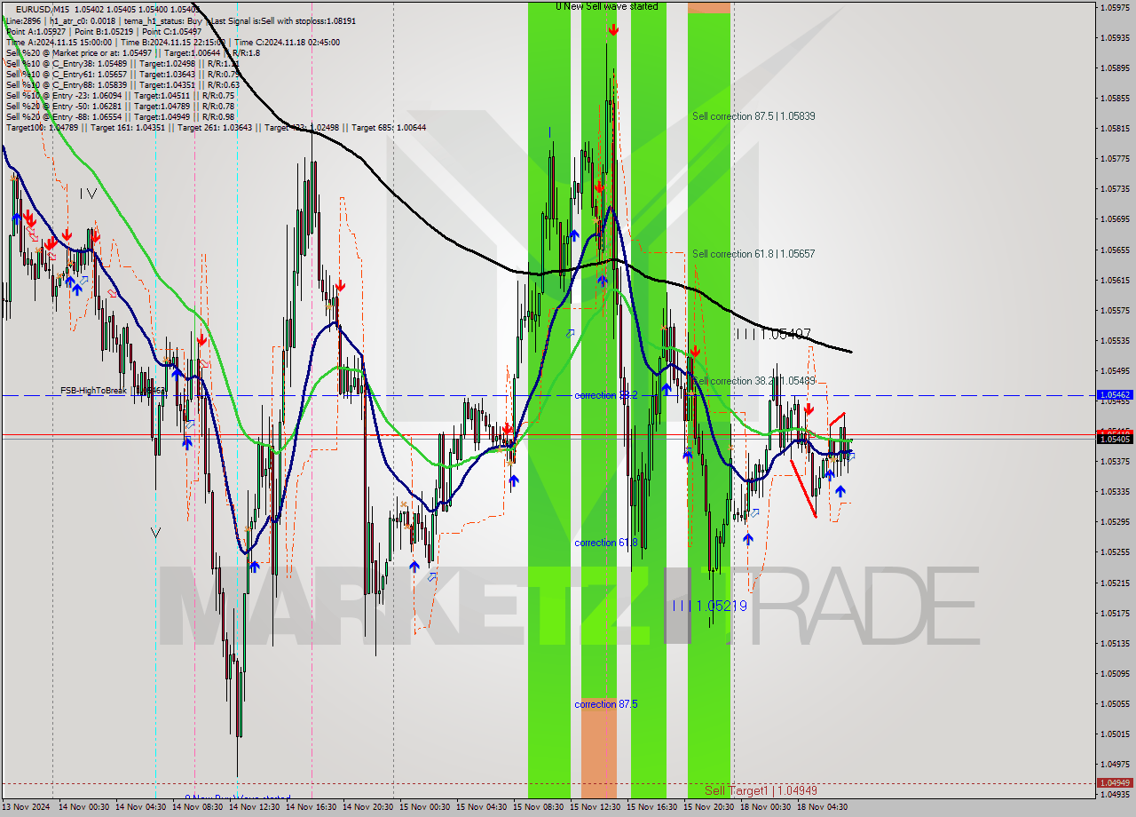
Task: Select the 'Sell %20 @ Entry -88' line
Action: (x=120, y=116)
